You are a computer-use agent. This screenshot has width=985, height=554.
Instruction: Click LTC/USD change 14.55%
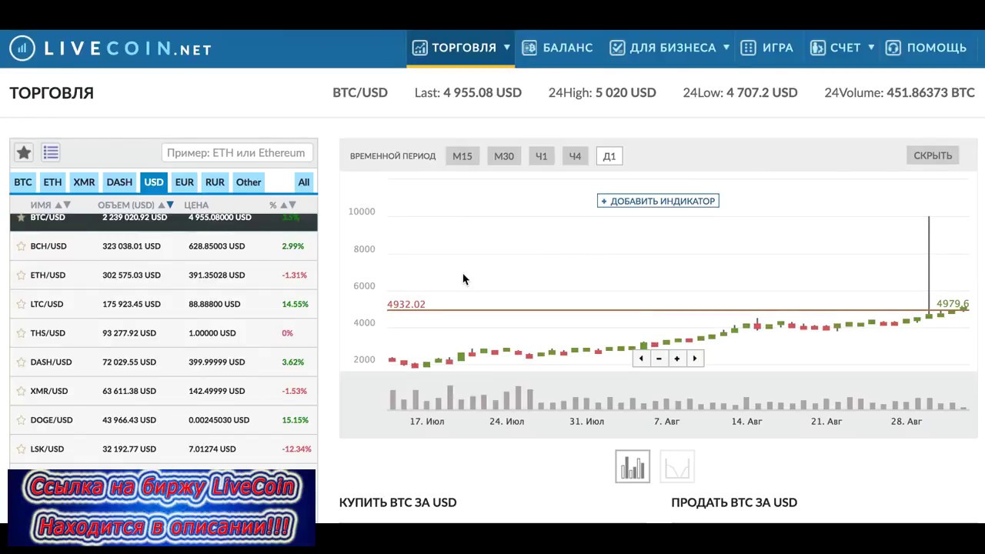coord(295,304)
